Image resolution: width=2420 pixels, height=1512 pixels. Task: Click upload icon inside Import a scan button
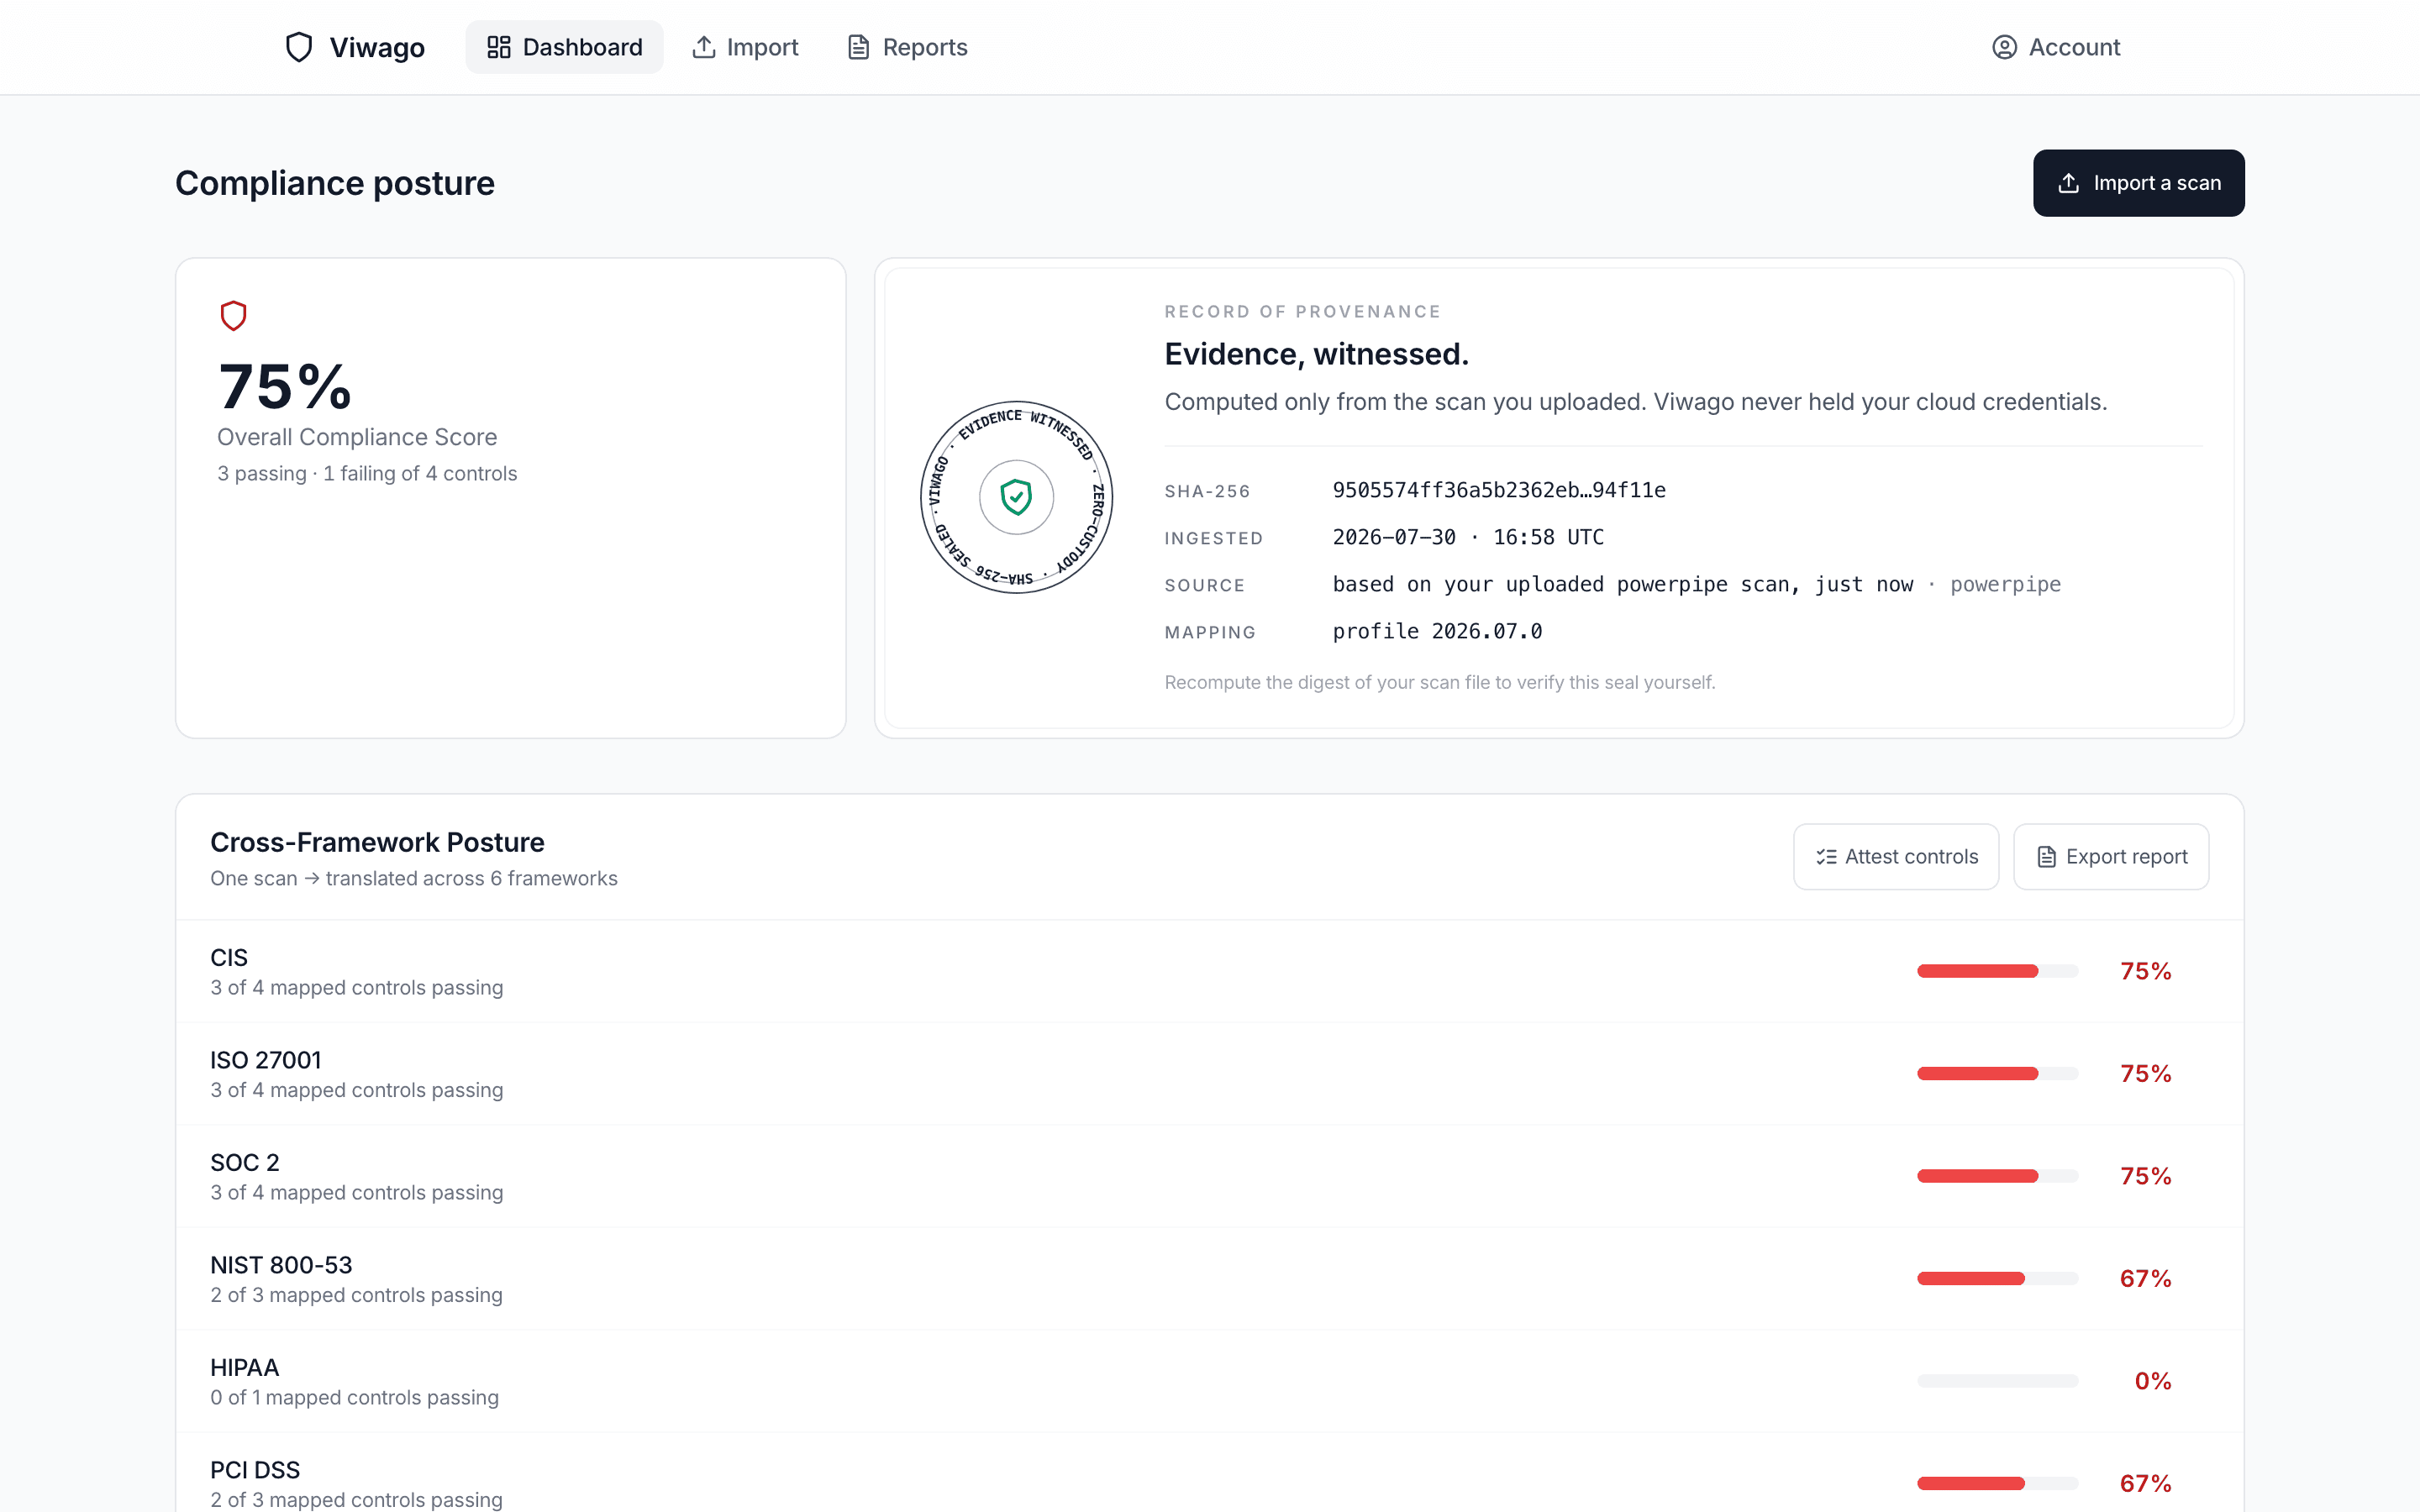click(x=2069, y=183)
